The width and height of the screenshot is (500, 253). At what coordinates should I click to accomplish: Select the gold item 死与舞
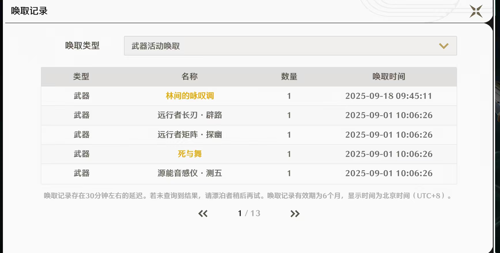click(x=190, y=154)
